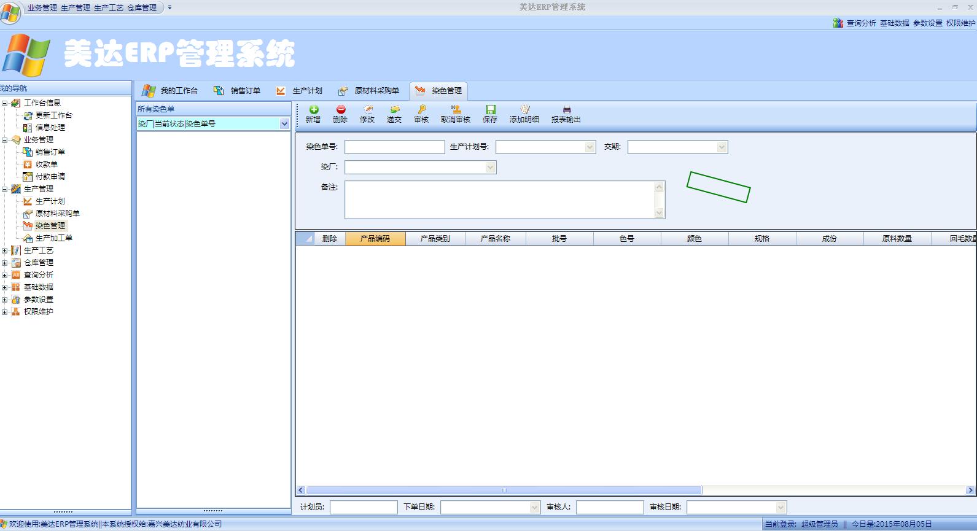Open the 染厂 dropdown in form
The image size is (977, 531).
[490, 168]
